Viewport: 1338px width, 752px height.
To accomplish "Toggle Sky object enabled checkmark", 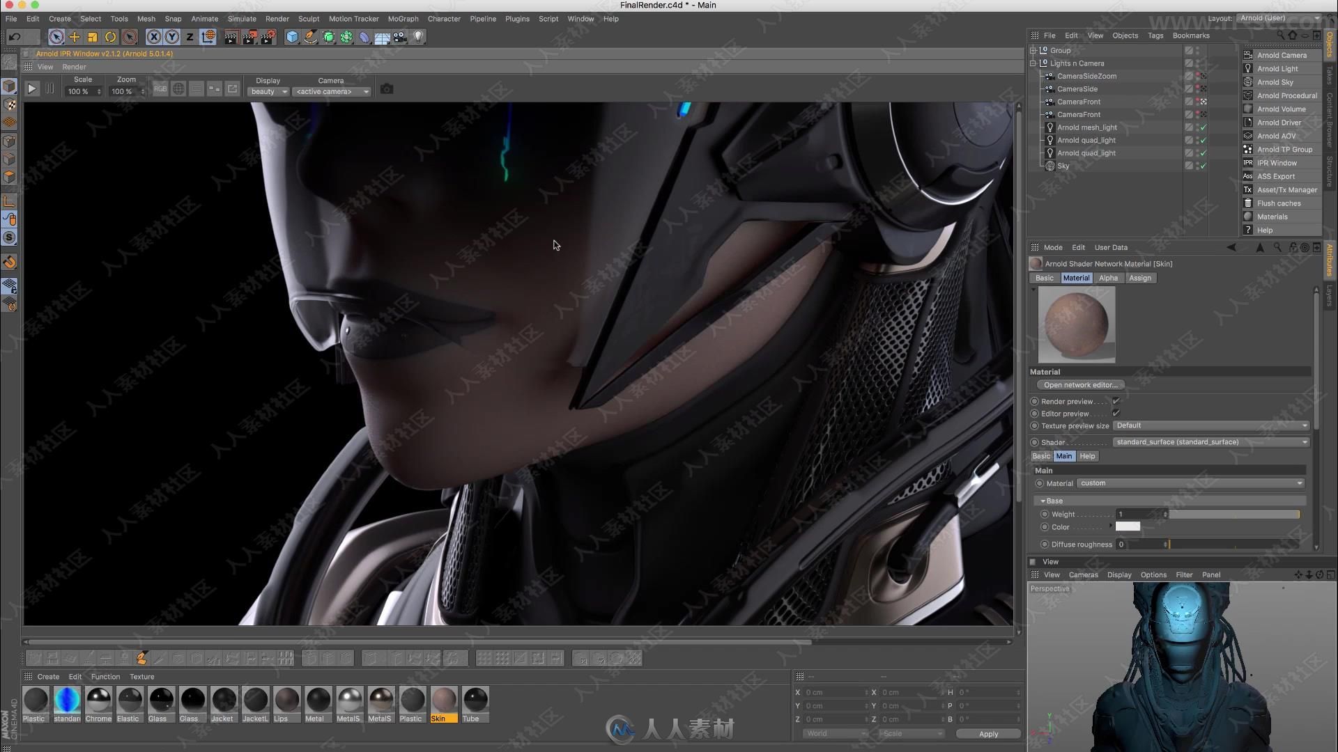I will tap(1203, 166).
